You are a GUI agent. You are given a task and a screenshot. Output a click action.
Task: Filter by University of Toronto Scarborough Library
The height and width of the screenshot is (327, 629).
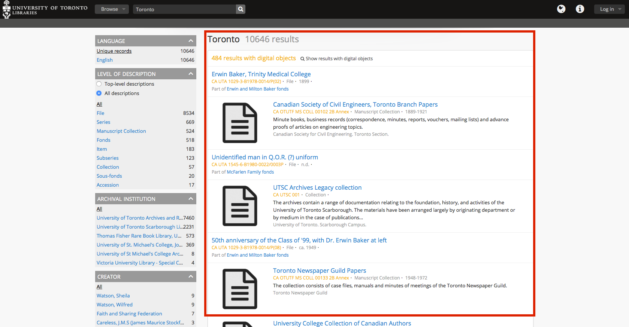[x=140, y=227]
